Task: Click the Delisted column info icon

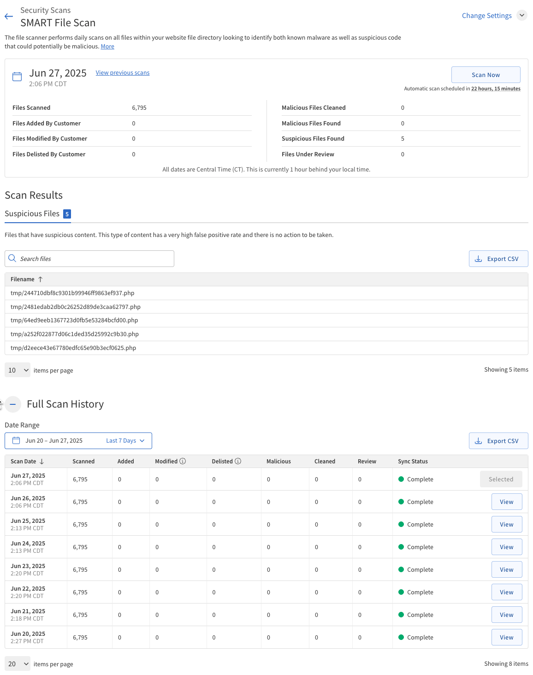Action: [238, 461]
